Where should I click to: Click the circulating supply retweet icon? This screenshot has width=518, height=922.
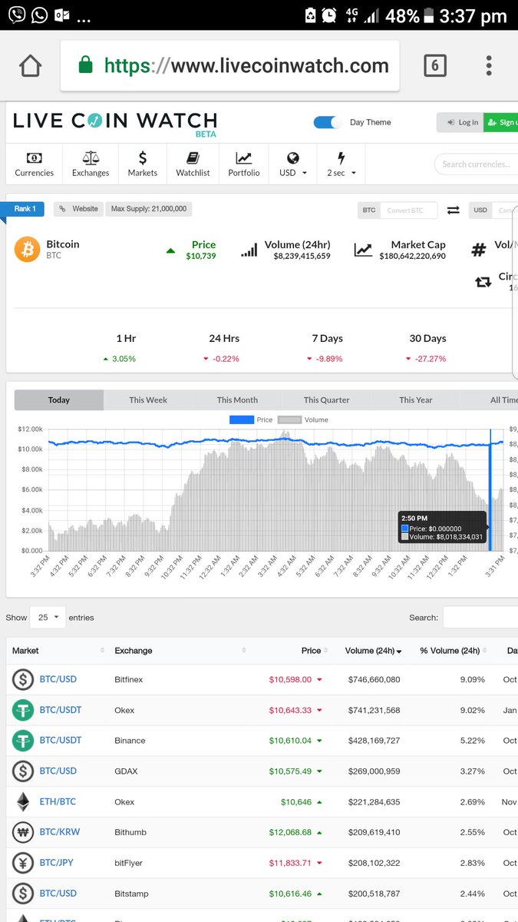(483, 282)
